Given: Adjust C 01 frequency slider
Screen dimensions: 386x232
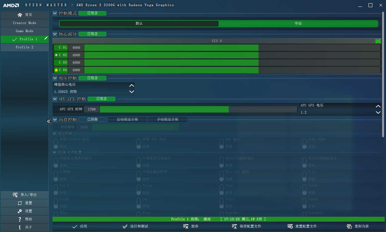Looking at the screenshot, I should pyautogui.click(x=232, y=48).
